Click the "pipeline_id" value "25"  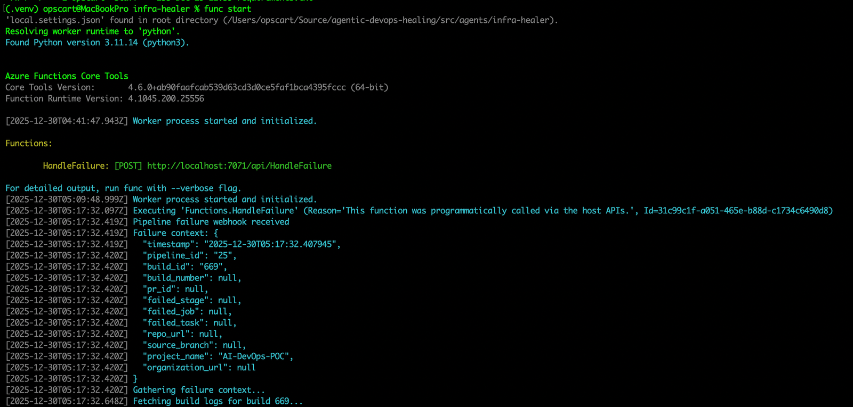pyautogui.click(x=223, y=255)
